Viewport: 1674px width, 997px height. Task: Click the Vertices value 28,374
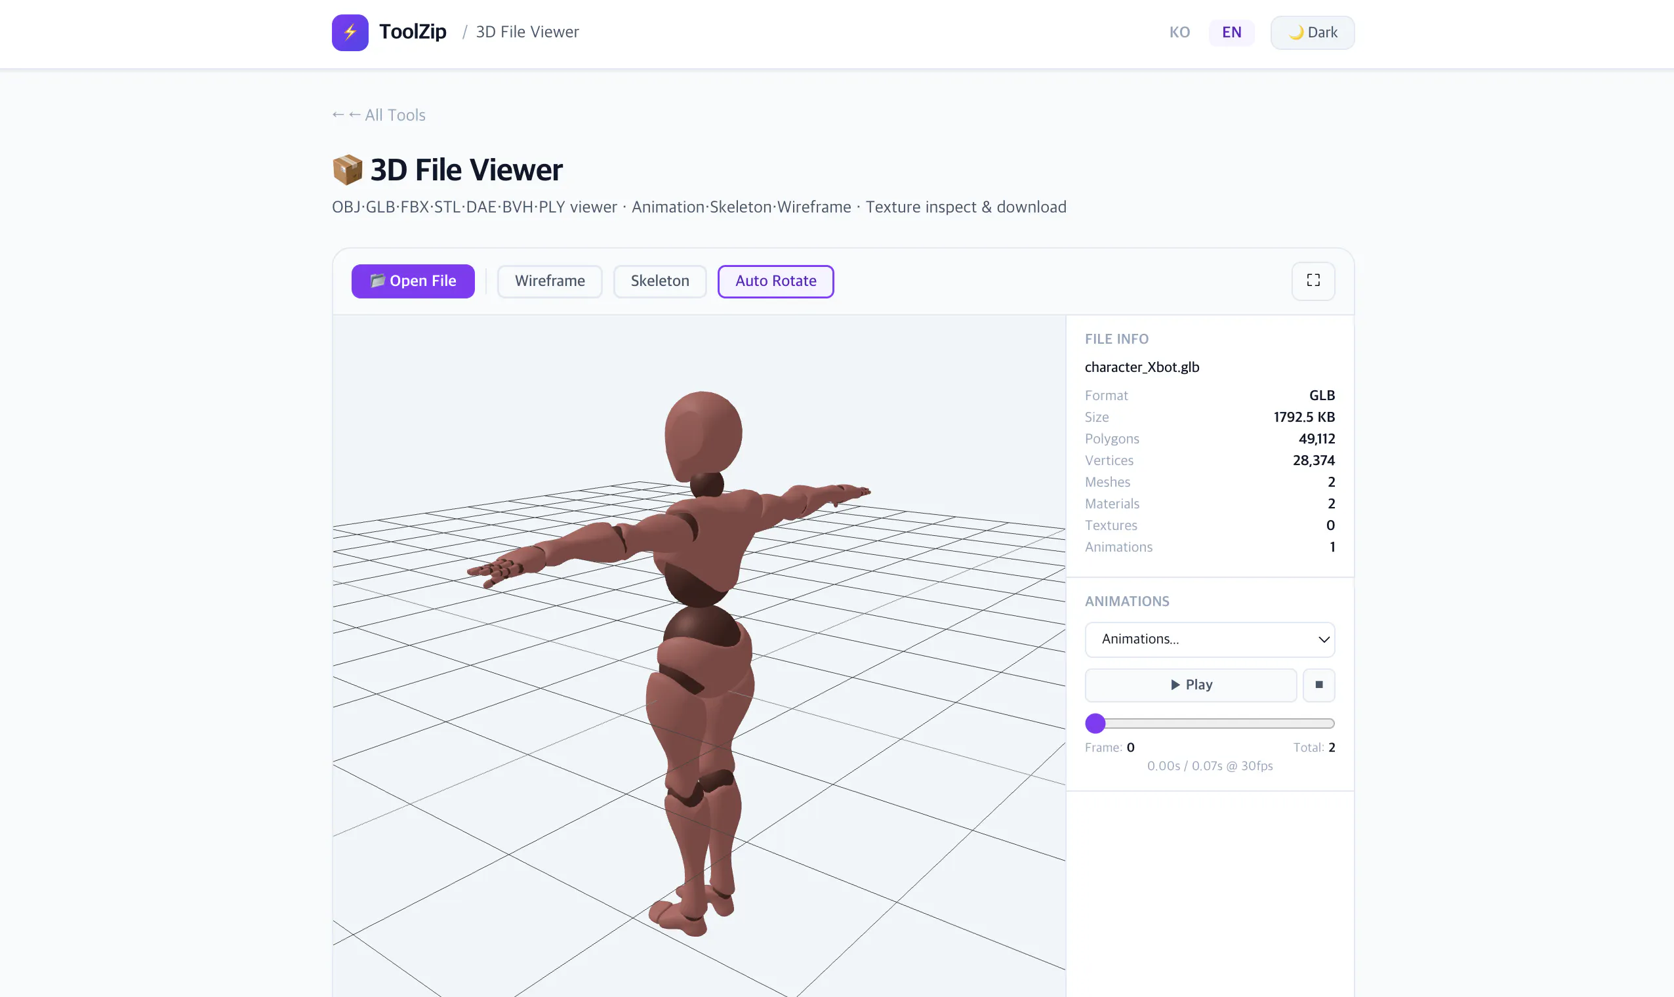pos(1313,460)
